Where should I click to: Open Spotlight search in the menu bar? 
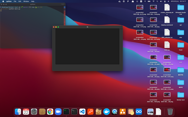point(157,1)
